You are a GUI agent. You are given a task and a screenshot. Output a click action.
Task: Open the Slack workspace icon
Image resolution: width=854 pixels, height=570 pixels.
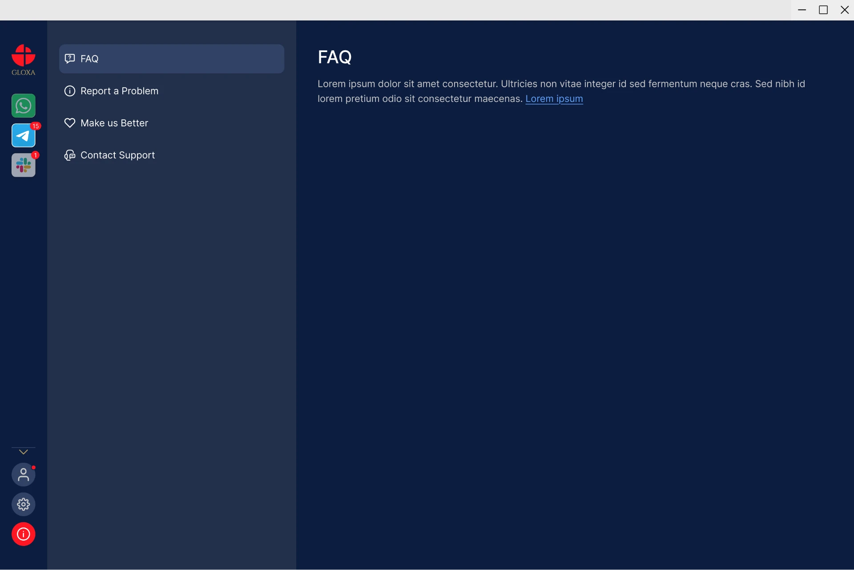click(x=23, y=165)
